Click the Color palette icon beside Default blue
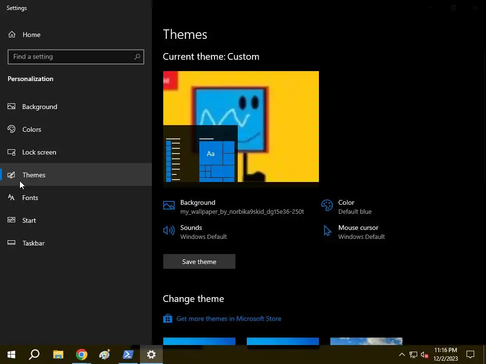Image resolution: width=486 pixels, height=364 pixels. click(x=327, y=205)
